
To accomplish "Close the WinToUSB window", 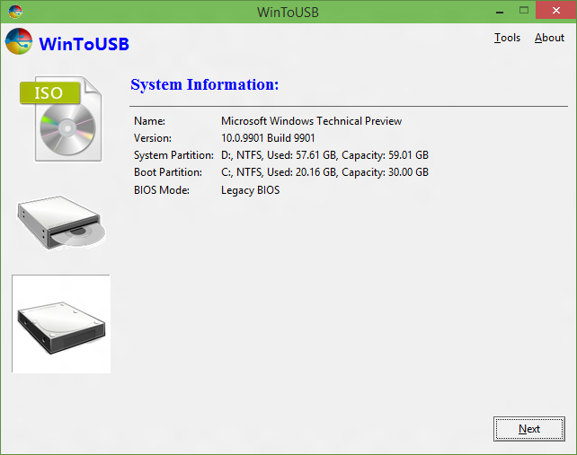I will point(556,11).
